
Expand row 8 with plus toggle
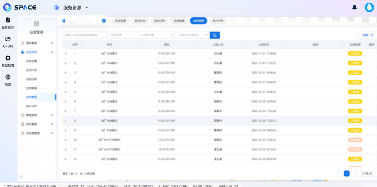click(x=66, y=121)
